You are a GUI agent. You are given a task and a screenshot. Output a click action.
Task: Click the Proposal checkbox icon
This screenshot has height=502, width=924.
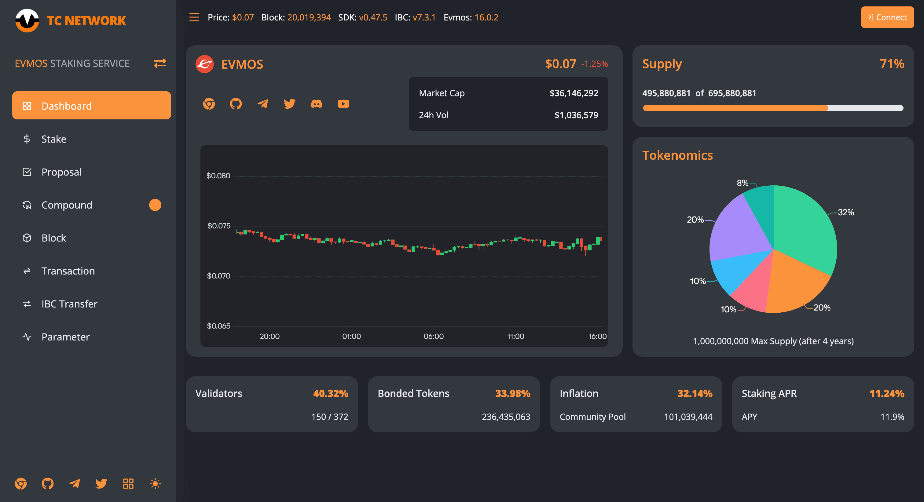pyautogui.click(x=27, y=172)
